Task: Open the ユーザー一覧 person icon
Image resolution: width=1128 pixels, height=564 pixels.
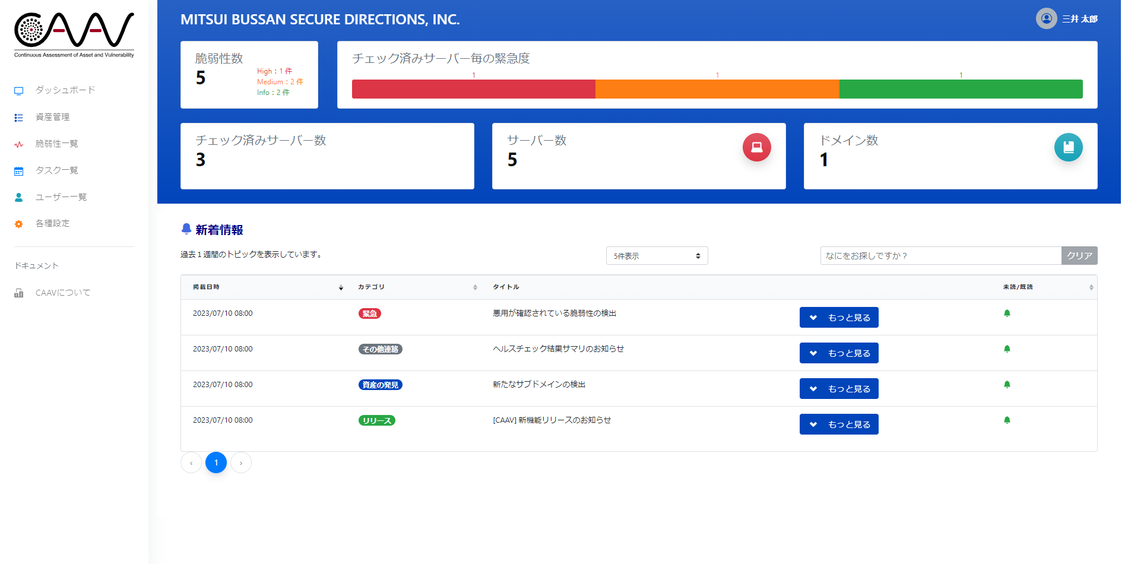Action: point(18,197)
